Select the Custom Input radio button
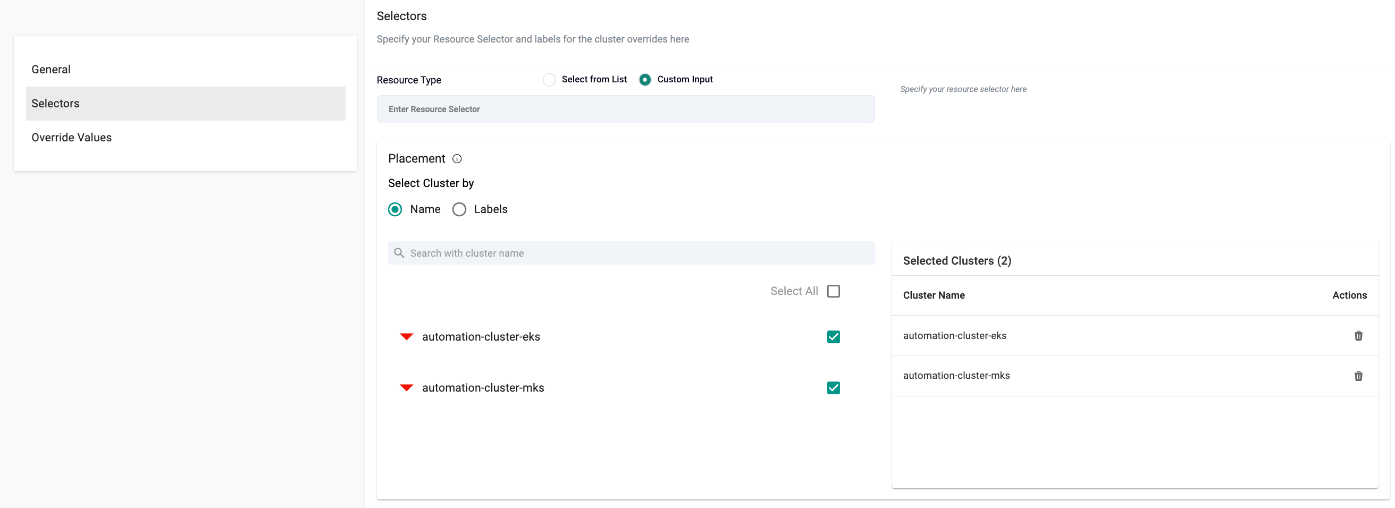 point(644,80)
